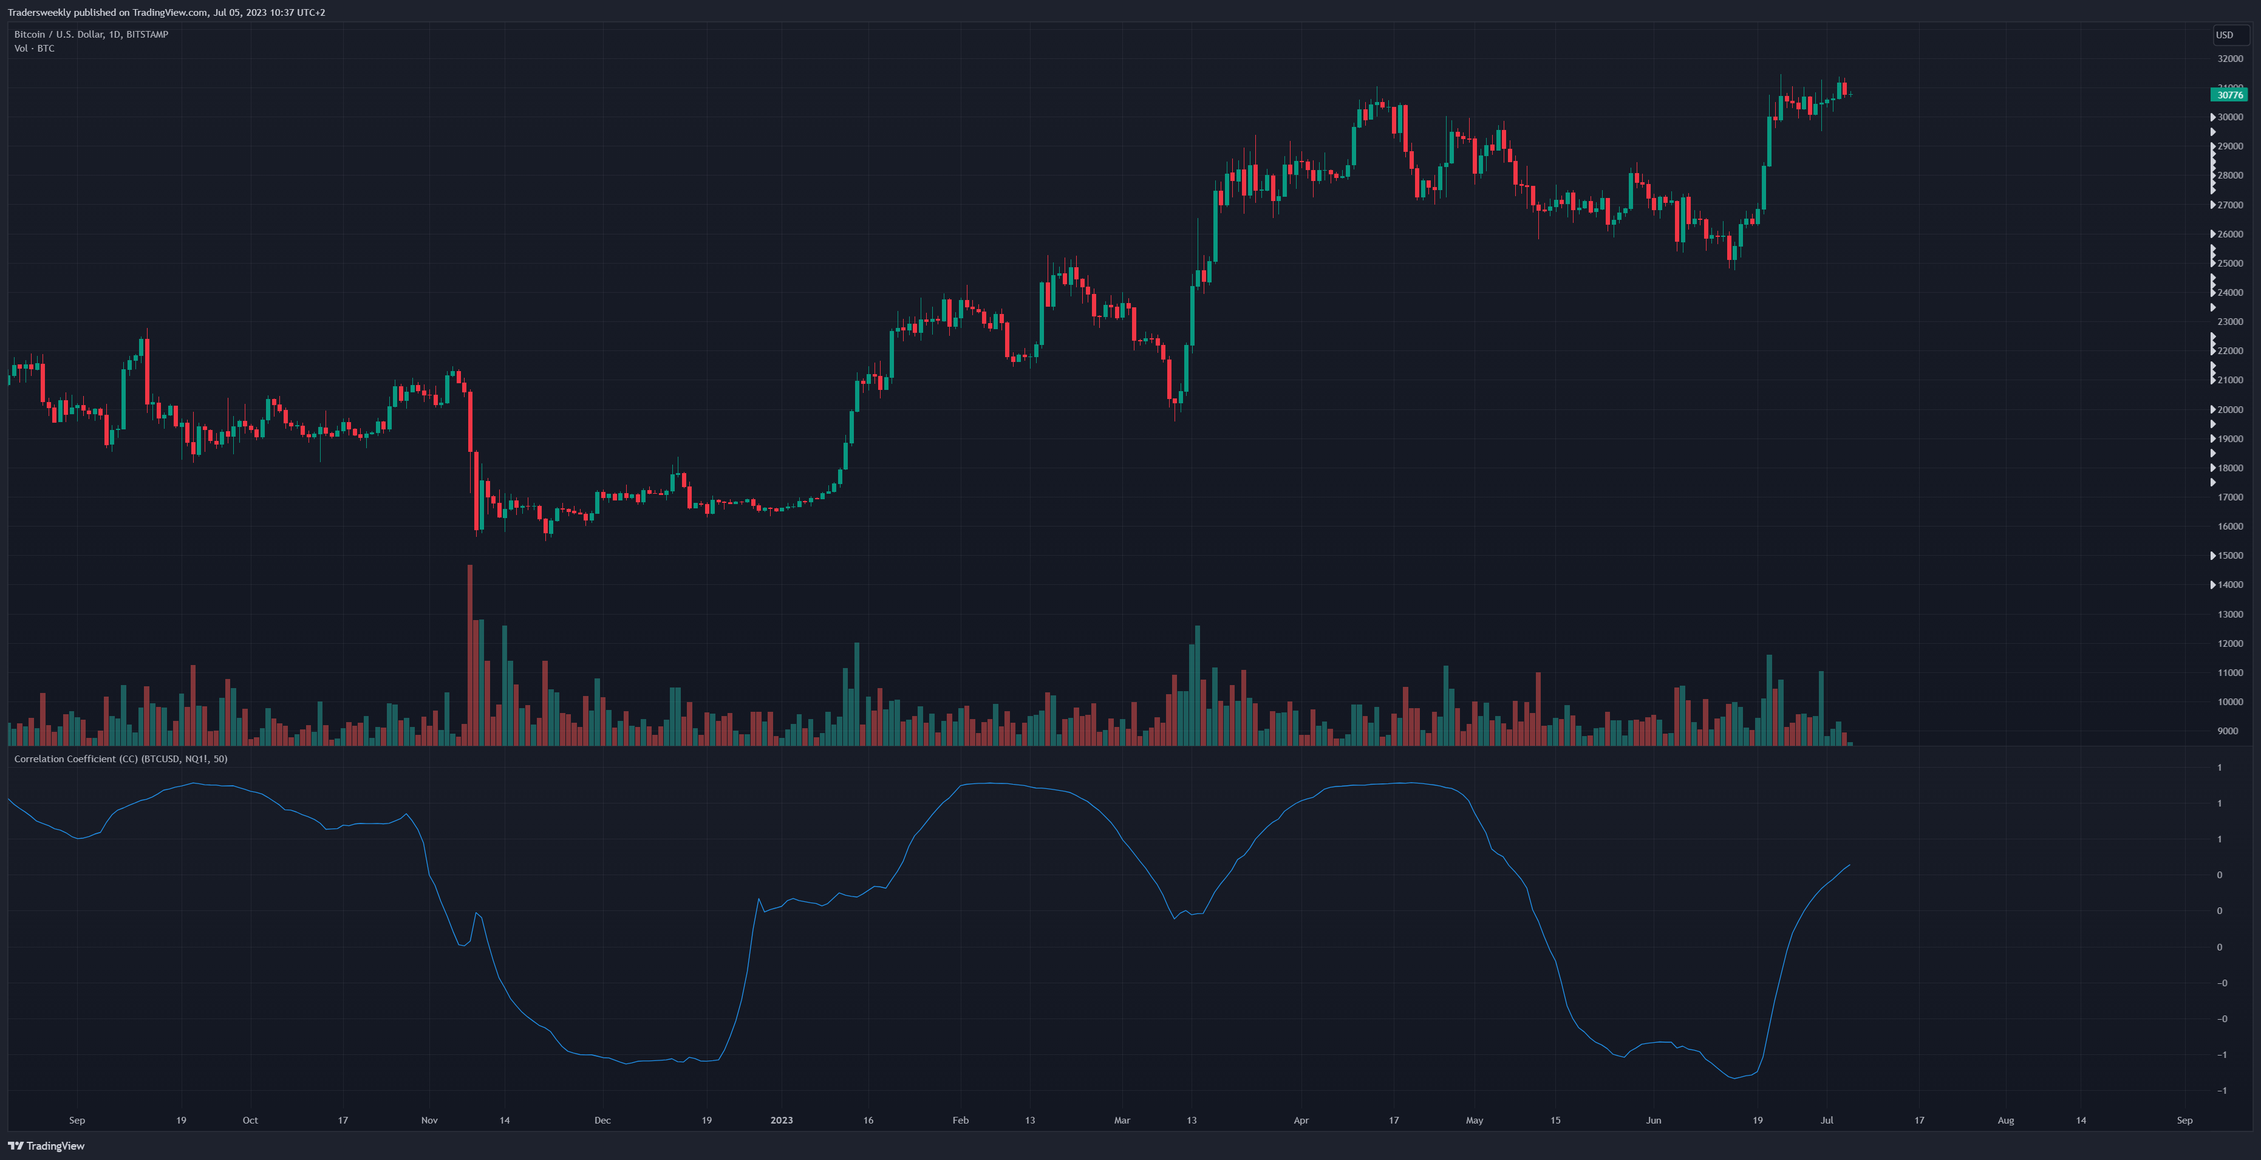Click the Aug date label on time axis

tap(2005, 1120)
